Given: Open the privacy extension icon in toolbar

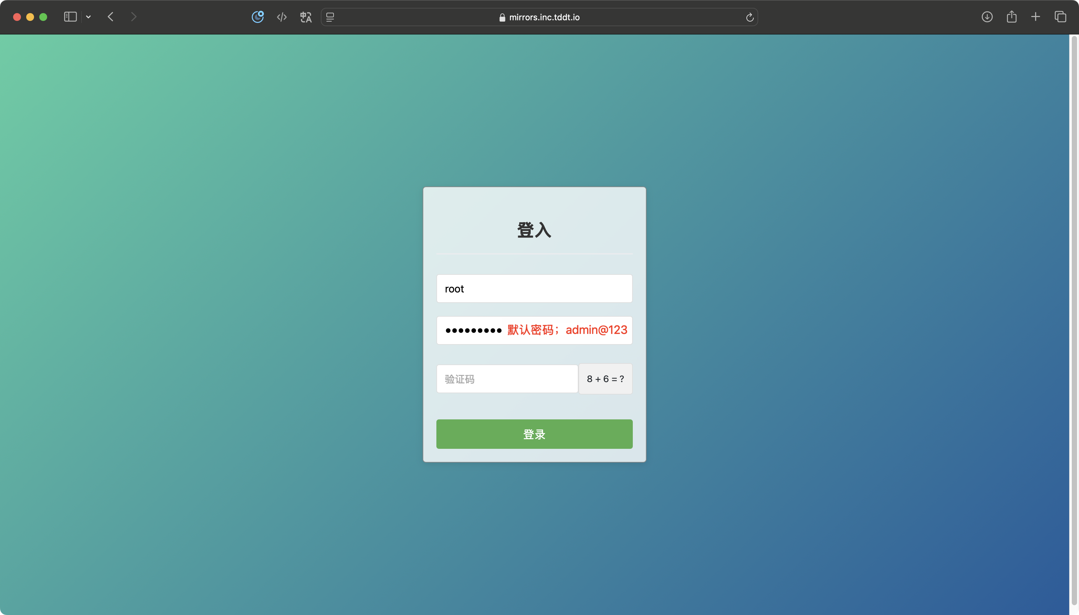Looking at the screenshot, I should point(258,17).
